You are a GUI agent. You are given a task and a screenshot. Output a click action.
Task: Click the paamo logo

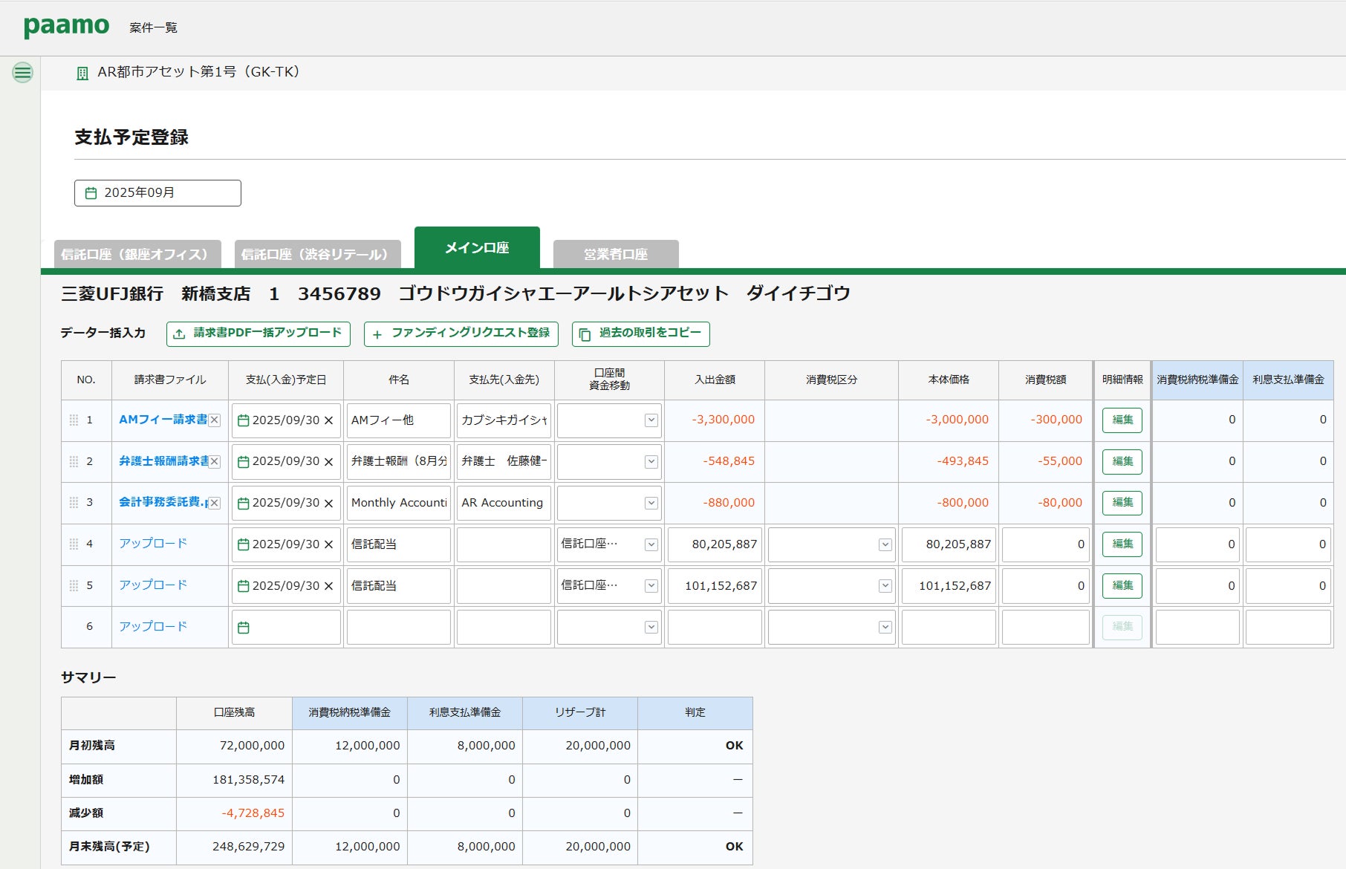[x=66, y=27]
